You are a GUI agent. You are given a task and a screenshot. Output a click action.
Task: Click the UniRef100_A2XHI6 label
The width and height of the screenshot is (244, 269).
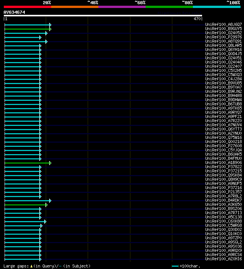click(223, 259)
